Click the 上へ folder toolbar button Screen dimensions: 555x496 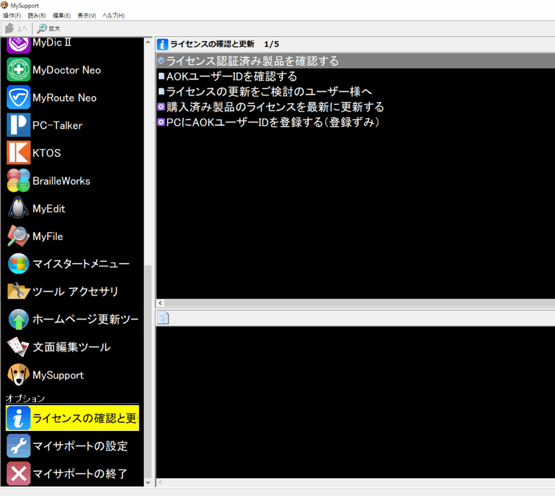pyautogui.click(x=16, y=28)
